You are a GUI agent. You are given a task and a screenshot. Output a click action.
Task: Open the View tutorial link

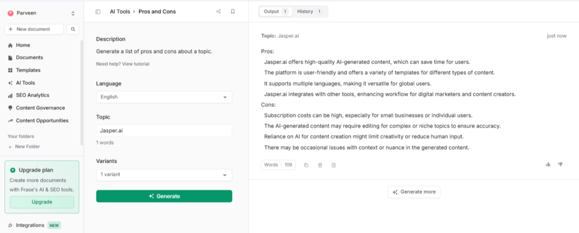(136, 64)
